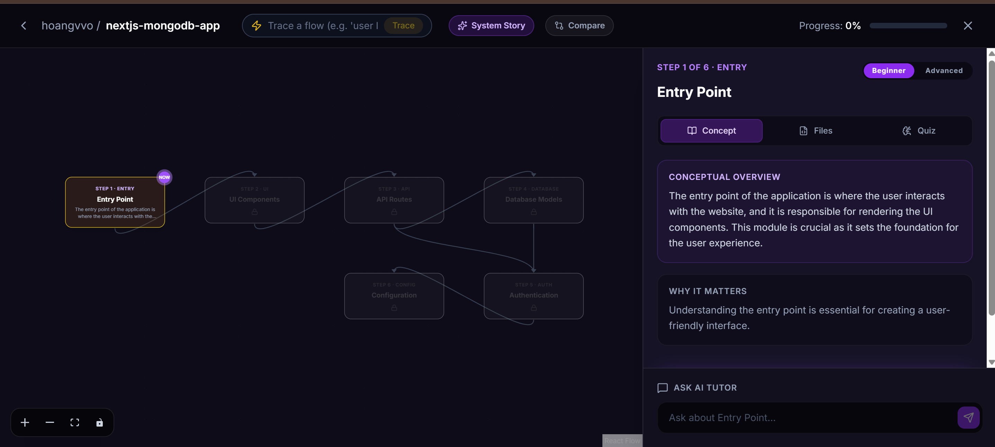
Task: Switch to Advanced difficulty level
Action: point(944,70)
